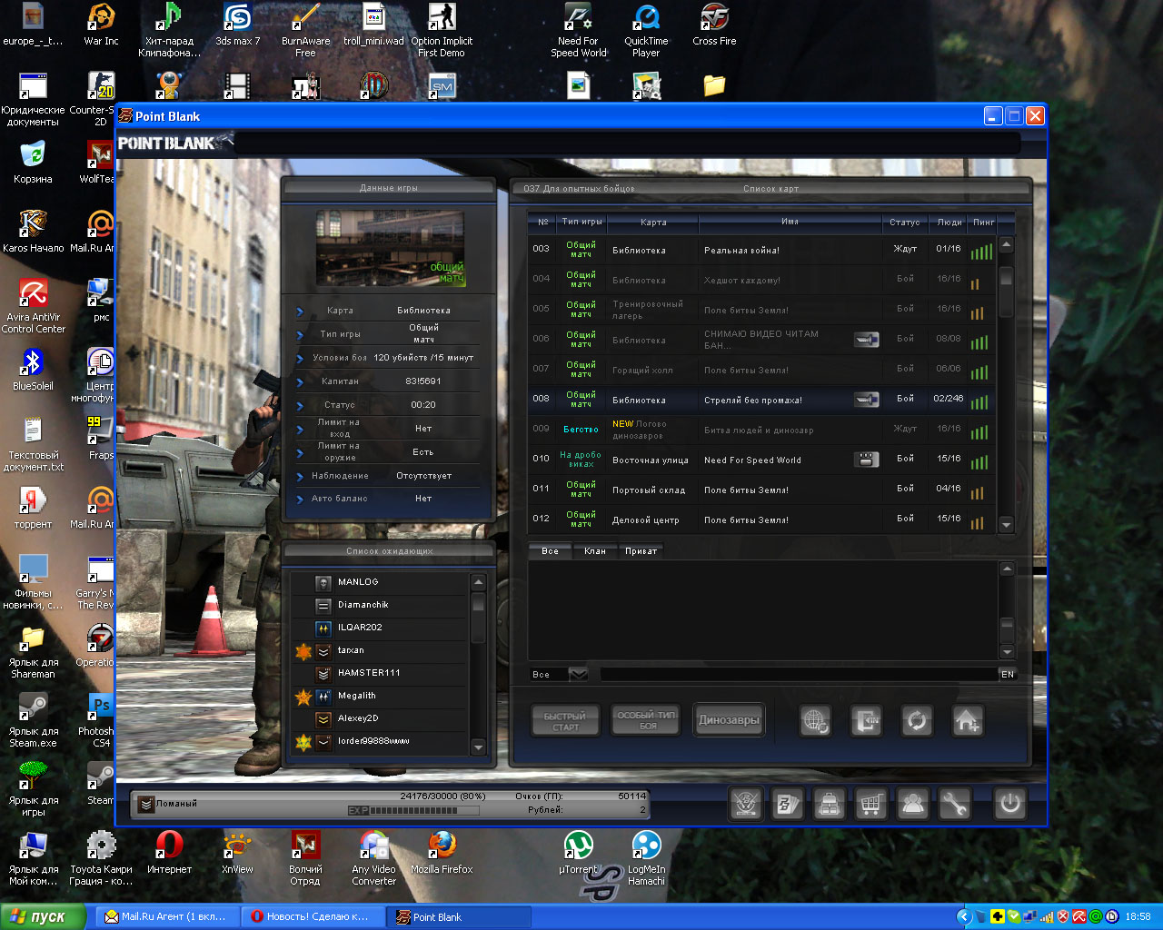The height and width of the screenshot is (930, 1163).
Task: Expand the Авто баланс row arrow
Action: [300, 500]
